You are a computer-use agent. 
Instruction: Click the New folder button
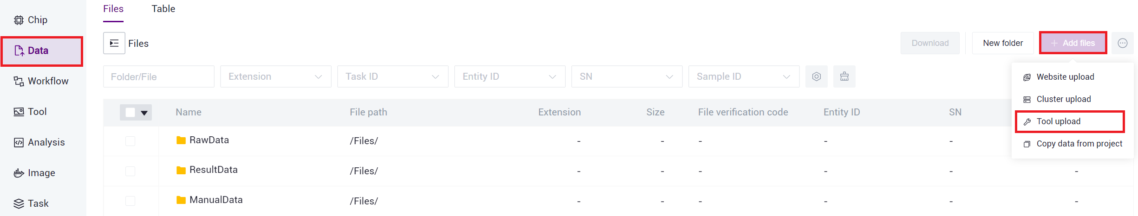click(x=1002, y=43)
